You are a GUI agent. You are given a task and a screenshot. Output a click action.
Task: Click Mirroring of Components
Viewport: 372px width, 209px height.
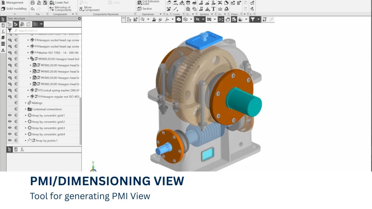click(x=60, y=9)
